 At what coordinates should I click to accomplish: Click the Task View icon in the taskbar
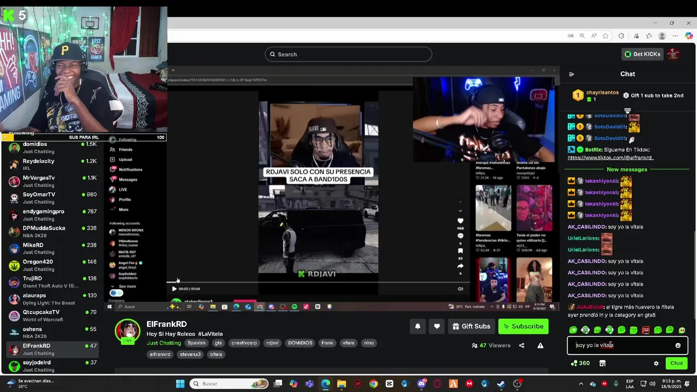click(278, 384)
